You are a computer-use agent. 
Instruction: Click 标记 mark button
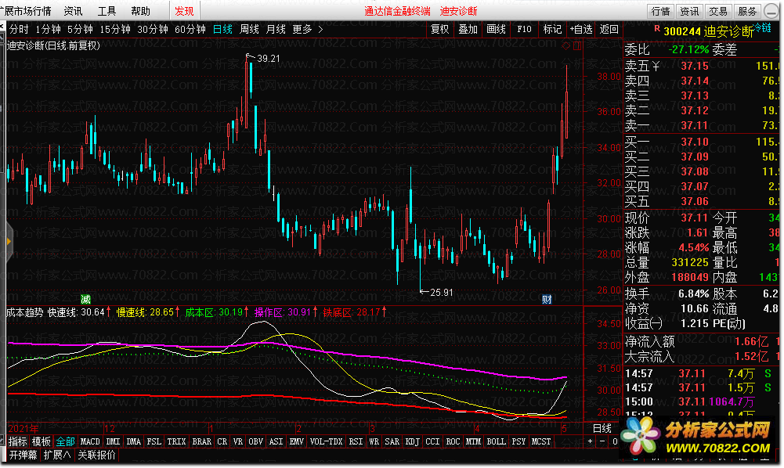552,30
